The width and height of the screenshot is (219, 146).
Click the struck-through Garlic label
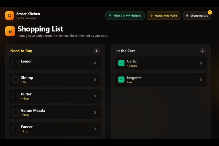(132, 61)
